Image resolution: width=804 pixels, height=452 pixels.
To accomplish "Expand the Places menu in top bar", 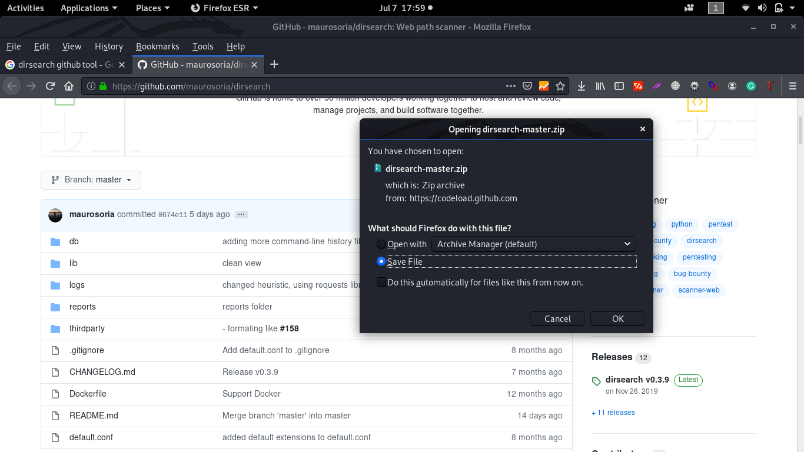I will (x=152, y=8).
